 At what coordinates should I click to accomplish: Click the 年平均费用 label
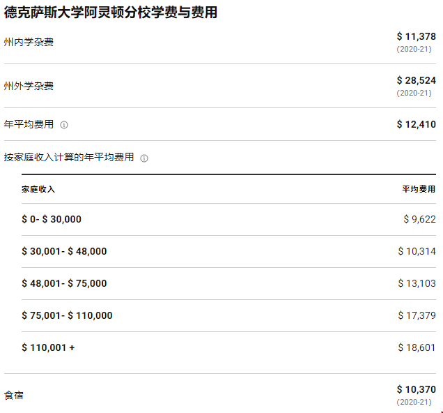29,124
